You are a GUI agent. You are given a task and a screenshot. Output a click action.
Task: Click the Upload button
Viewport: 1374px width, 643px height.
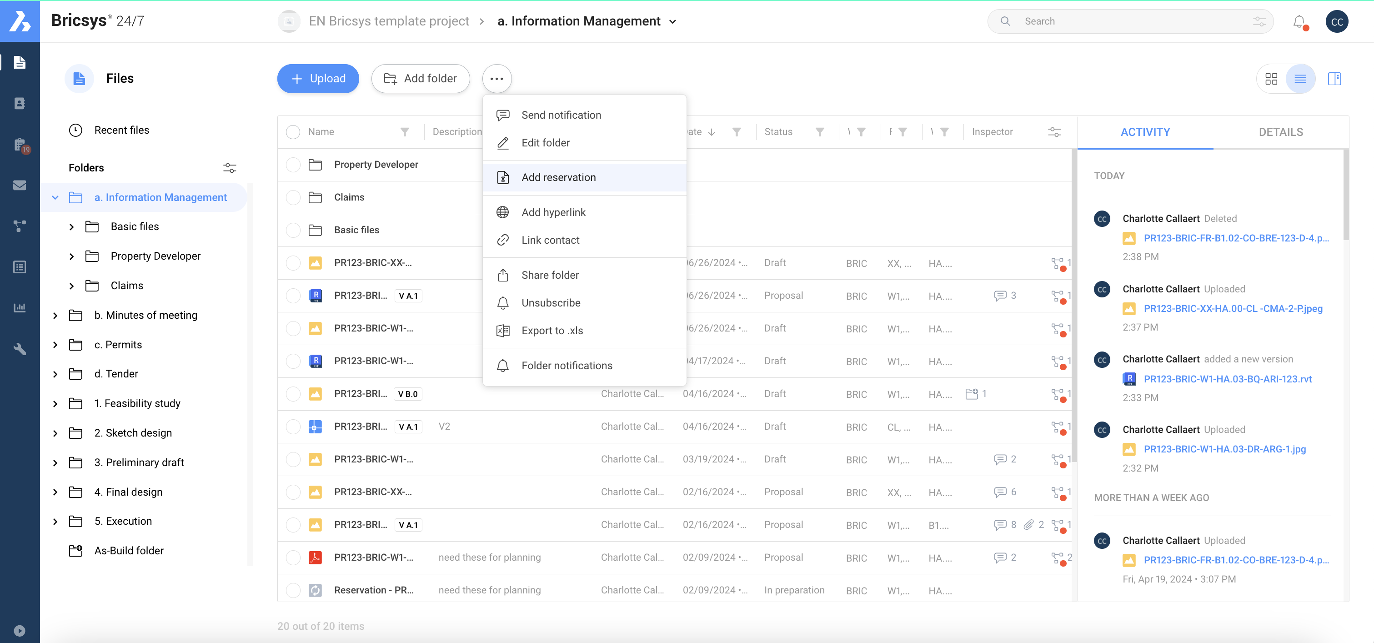pos(318,78)
